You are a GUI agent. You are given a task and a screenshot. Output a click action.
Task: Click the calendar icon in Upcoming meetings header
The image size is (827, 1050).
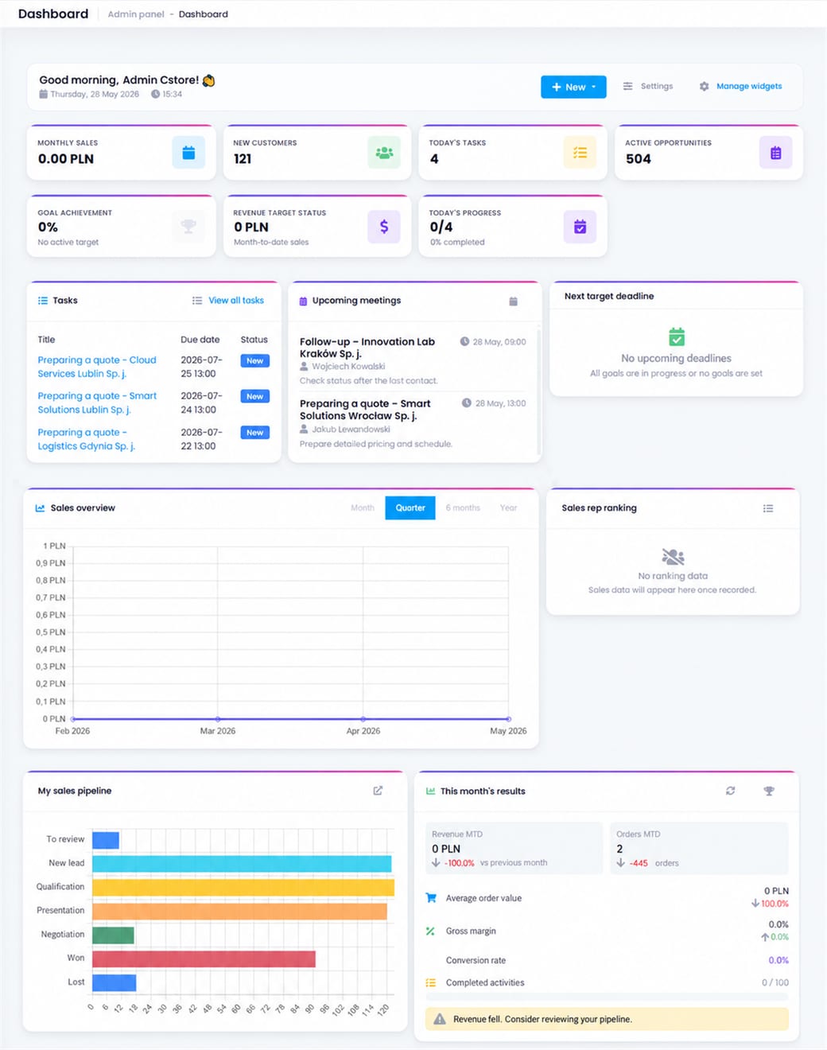(514, 301)
